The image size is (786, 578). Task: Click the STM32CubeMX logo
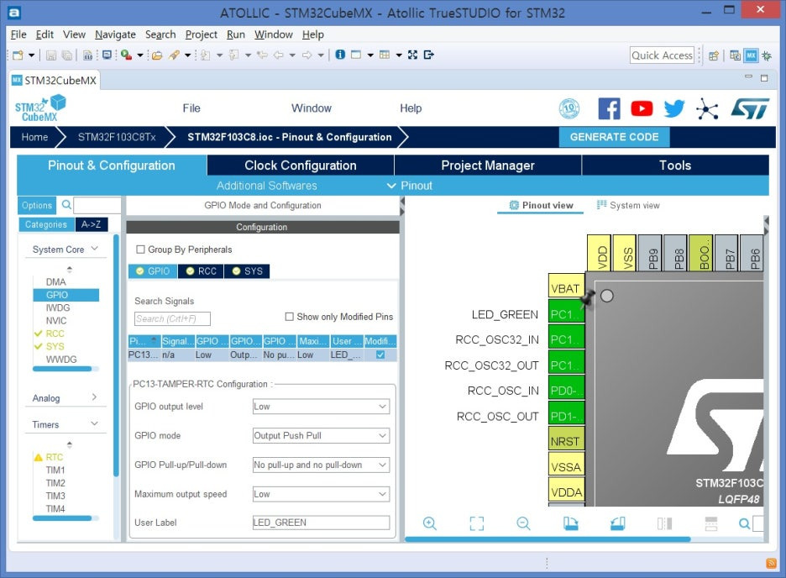(40, 108)
